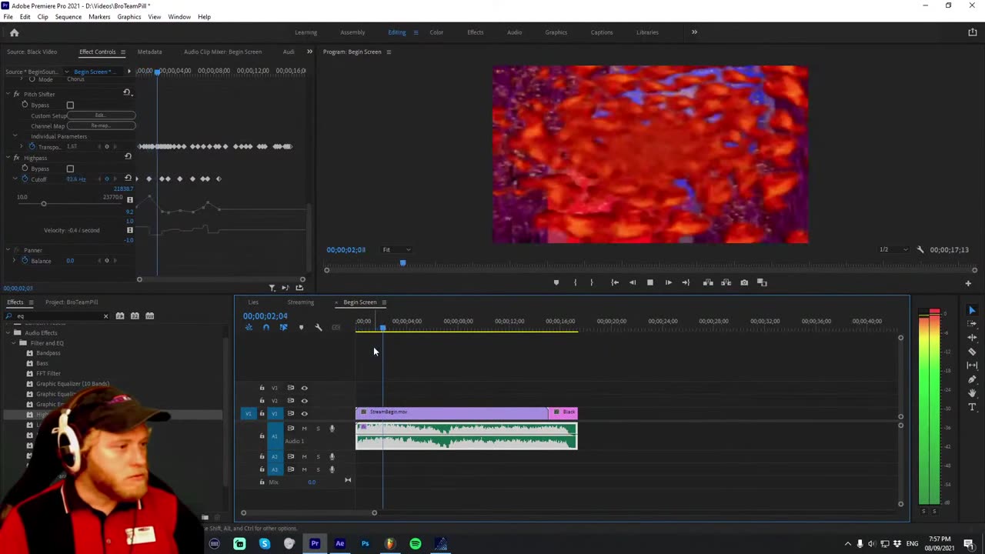Step back one frame

(x=633, y=282)
